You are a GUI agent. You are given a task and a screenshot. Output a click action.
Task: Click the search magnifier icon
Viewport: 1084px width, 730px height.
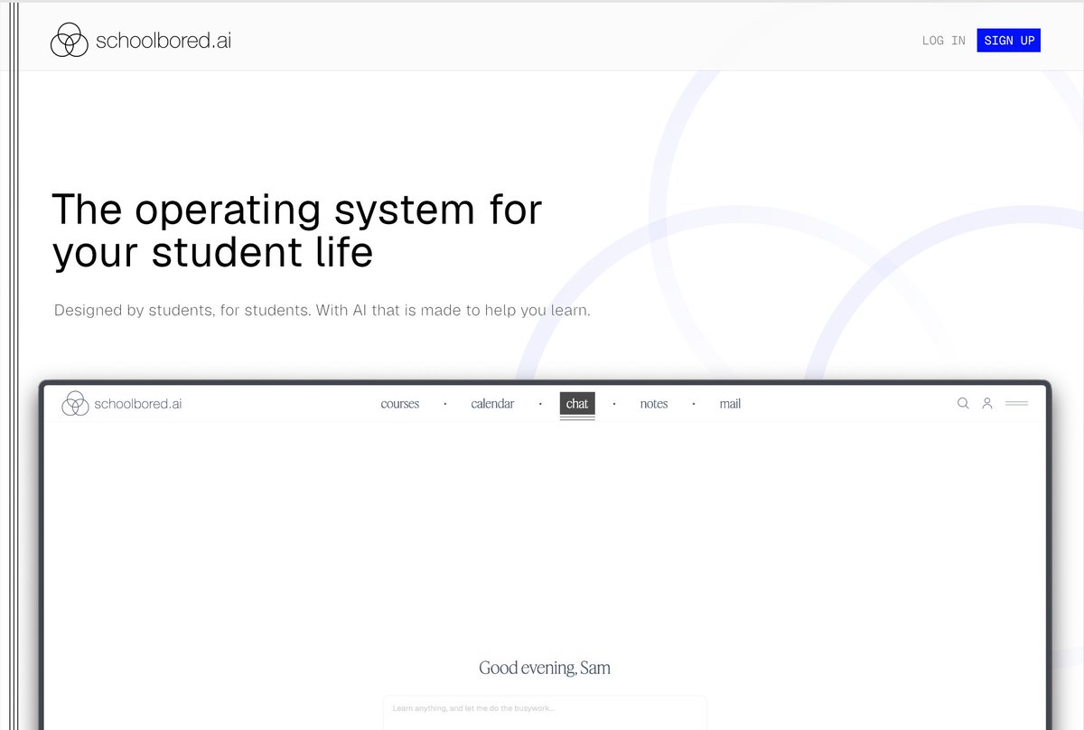(963, 403)
